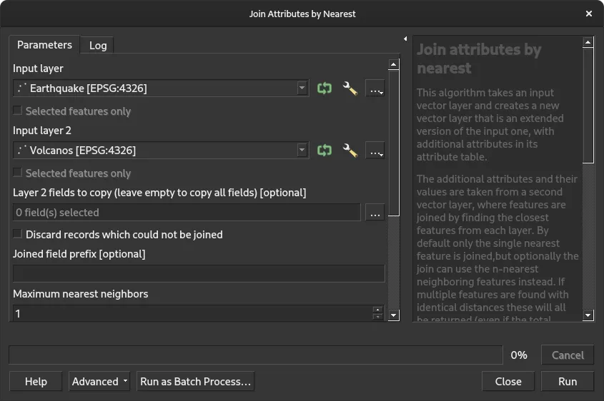This screenshot has height=401, width=604.
Task: Open the Advanced dropdown menu
Action: coord(99,382)
